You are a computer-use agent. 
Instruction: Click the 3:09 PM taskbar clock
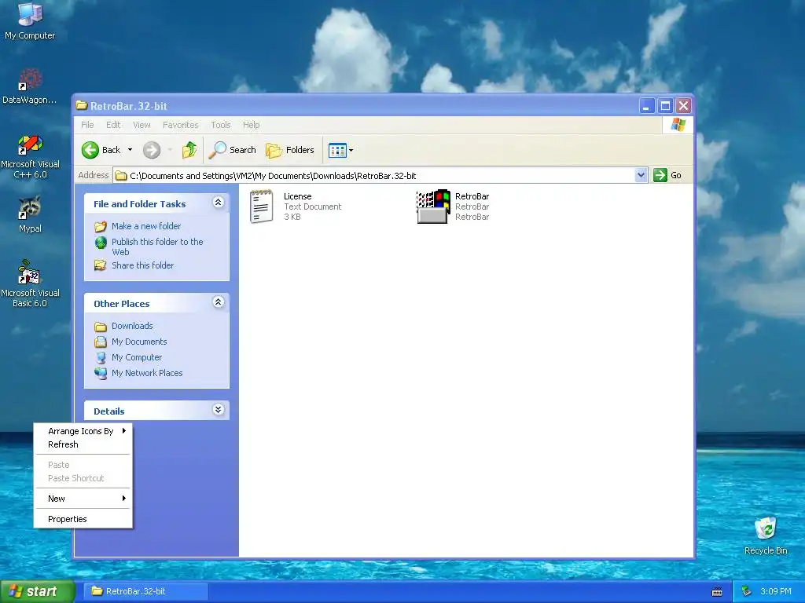coord(776,591)
